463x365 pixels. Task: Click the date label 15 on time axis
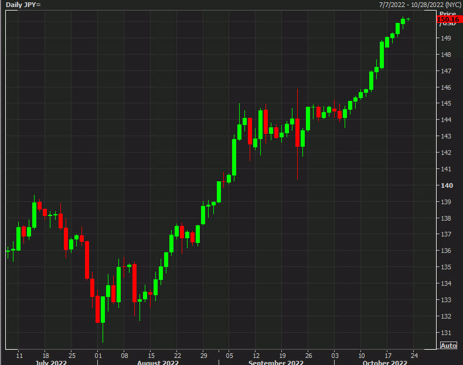[x=151, y=356]
